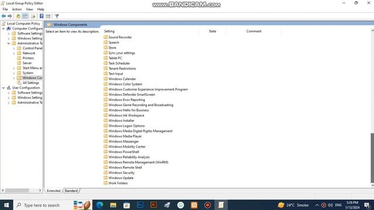The height and width of the screenshot is (210, 374).
Task: Expand the Control Panel tree node
Action: point(14,48)
